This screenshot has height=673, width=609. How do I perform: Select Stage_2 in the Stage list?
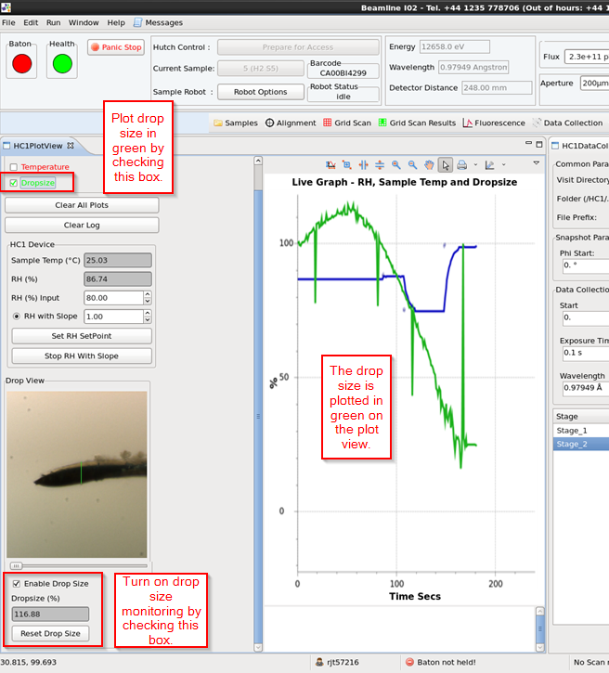(580, 445)
